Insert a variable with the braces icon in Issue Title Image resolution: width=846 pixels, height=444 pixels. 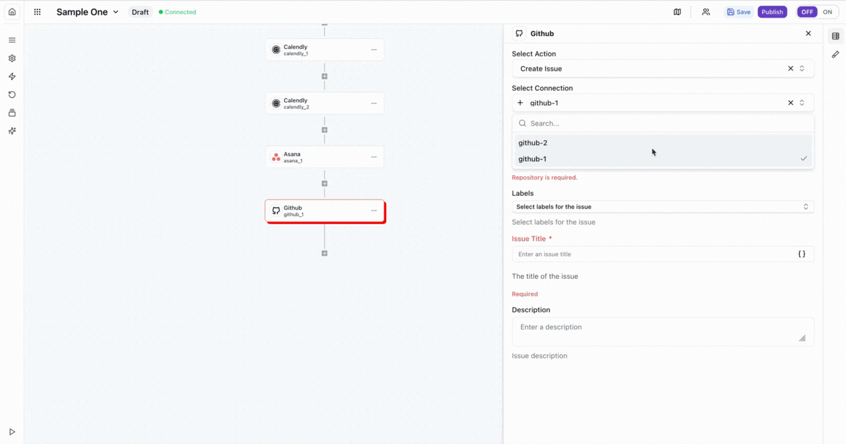[802, 254]
